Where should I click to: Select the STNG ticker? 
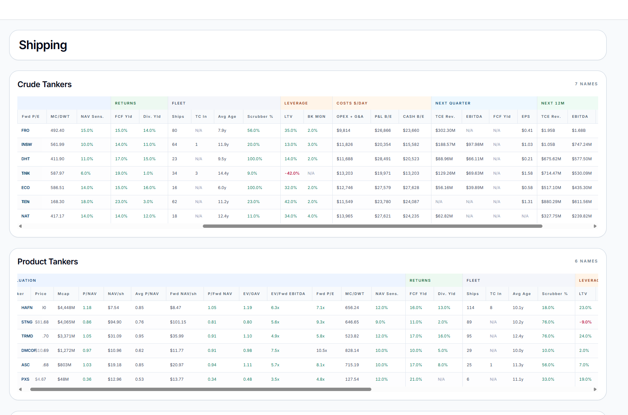[27, 322]
